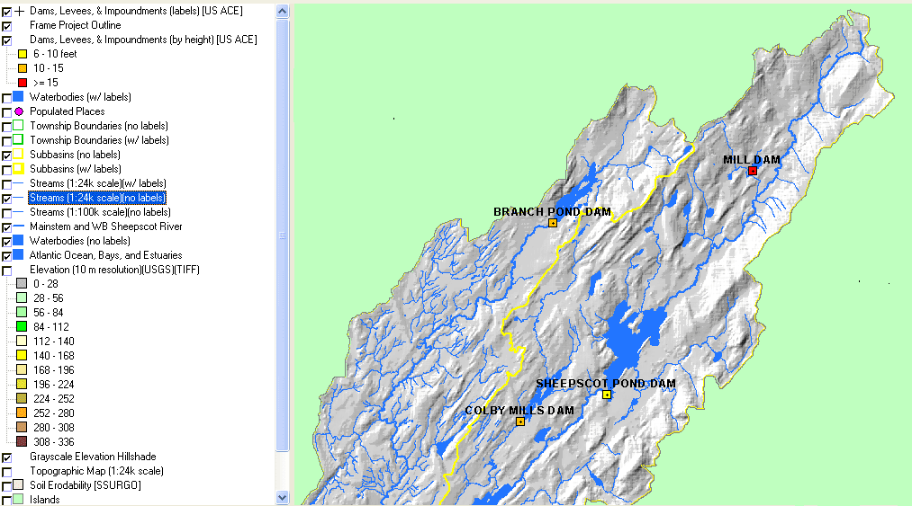Click Subbasins (no labels) yellow outline symbol

tap(18, 154)
